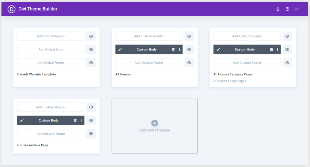Hide the All Houses template footer
Viewport: 310px width, 167px height.
pyautogui.click(x=189, y=62)
